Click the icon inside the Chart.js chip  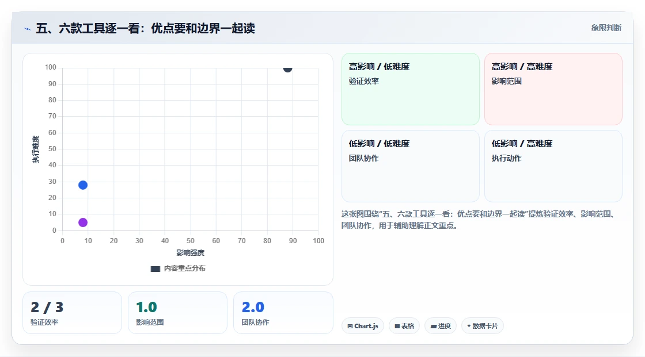350,326
